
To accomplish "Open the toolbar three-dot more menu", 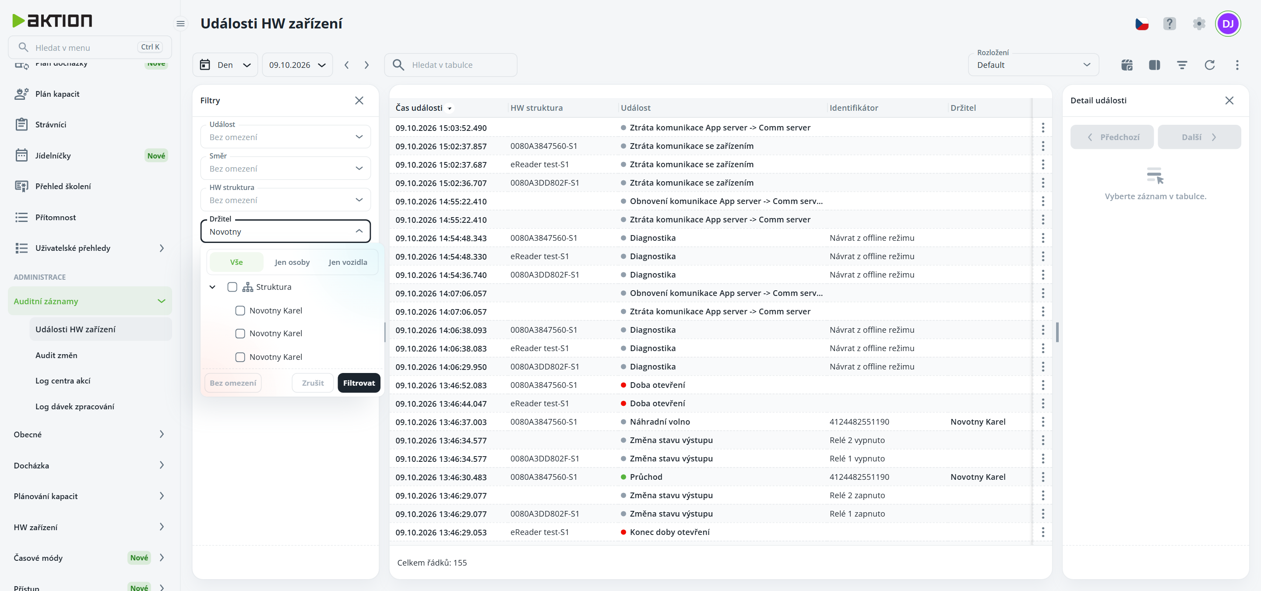I will pyautogui.click(x=1237, y=65).
